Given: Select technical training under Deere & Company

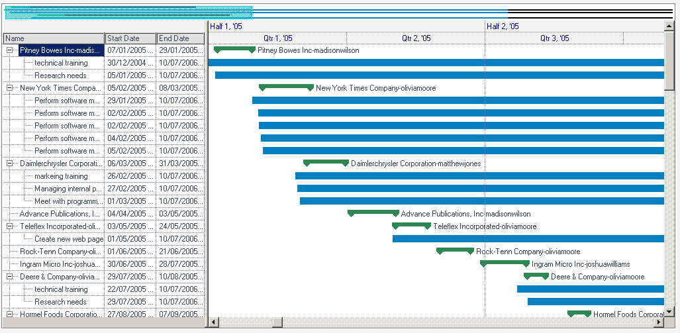Looking at the screenshot, I should 61,289.
